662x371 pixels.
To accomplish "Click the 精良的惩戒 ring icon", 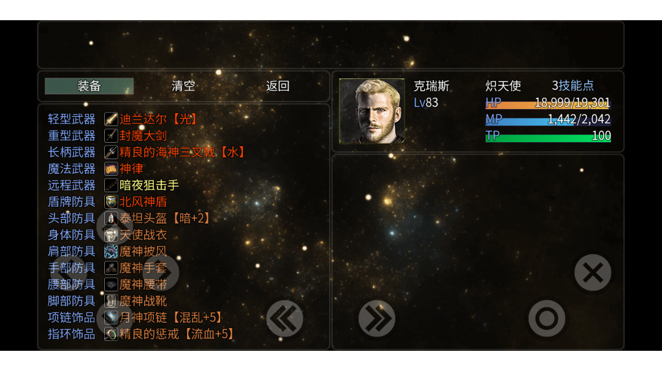I will point(110,334).
